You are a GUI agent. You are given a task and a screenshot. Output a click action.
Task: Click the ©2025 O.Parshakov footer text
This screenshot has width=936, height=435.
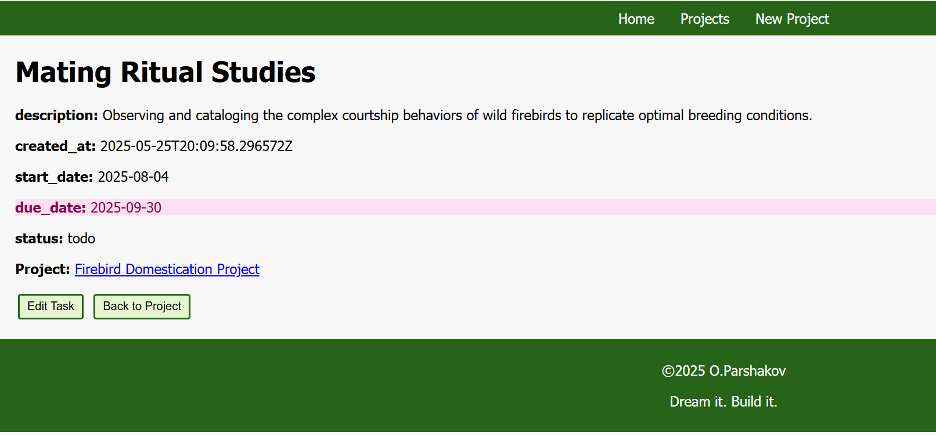[723, 371]
